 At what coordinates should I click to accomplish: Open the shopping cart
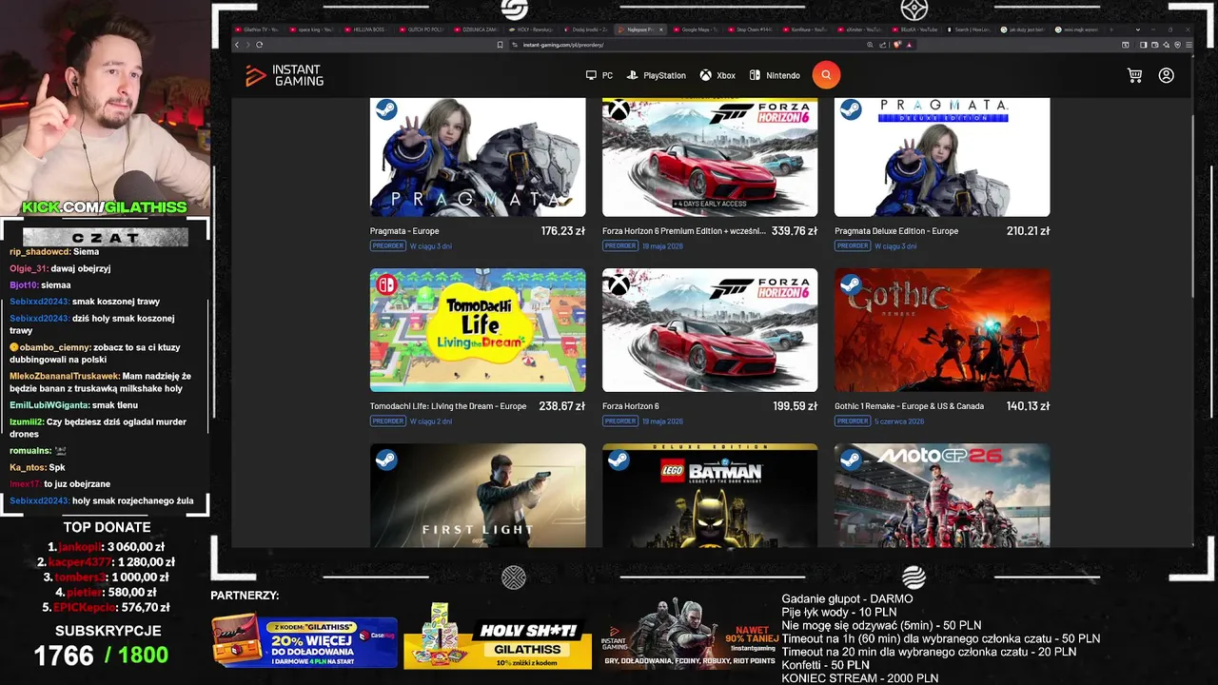[1134, 75]
